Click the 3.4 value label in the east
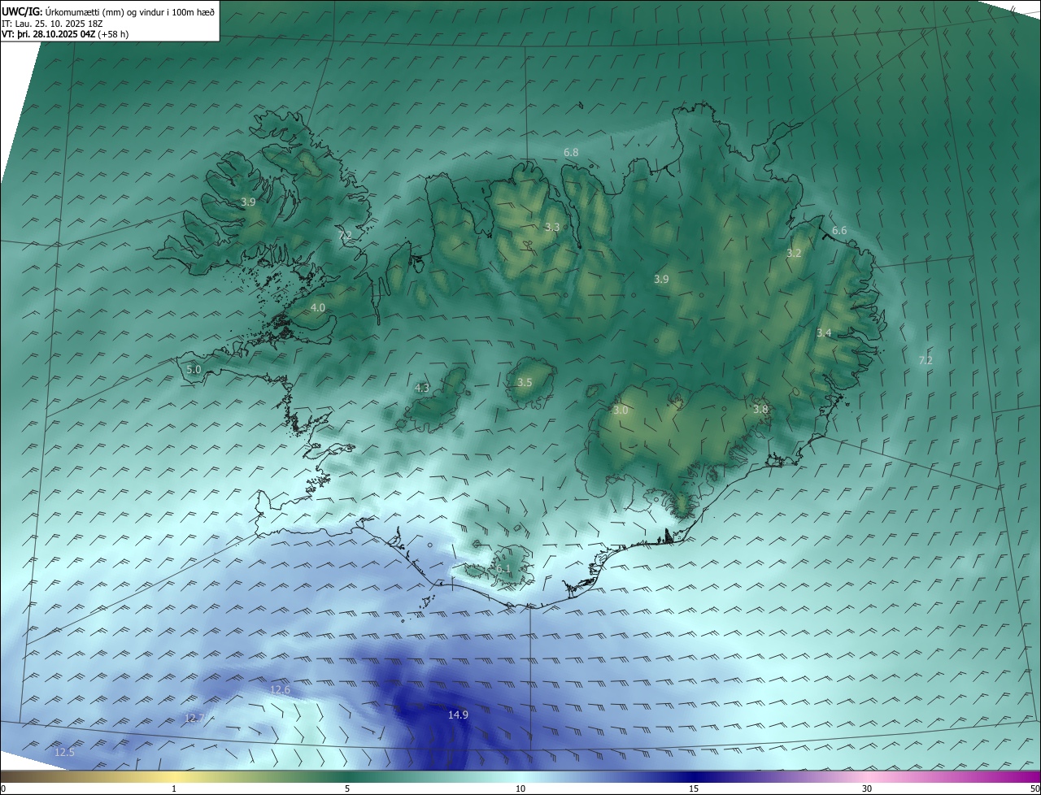1041x795 pixels. (824, 333)
